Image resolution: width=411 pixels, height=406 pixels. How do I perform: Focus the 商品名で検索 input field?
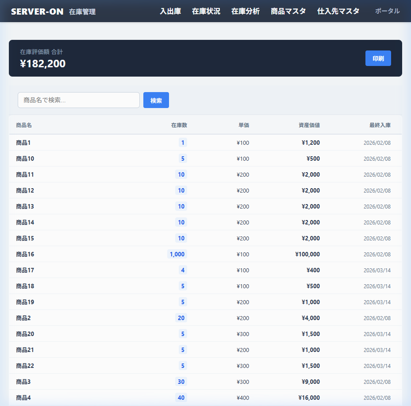tap(79, 100)
